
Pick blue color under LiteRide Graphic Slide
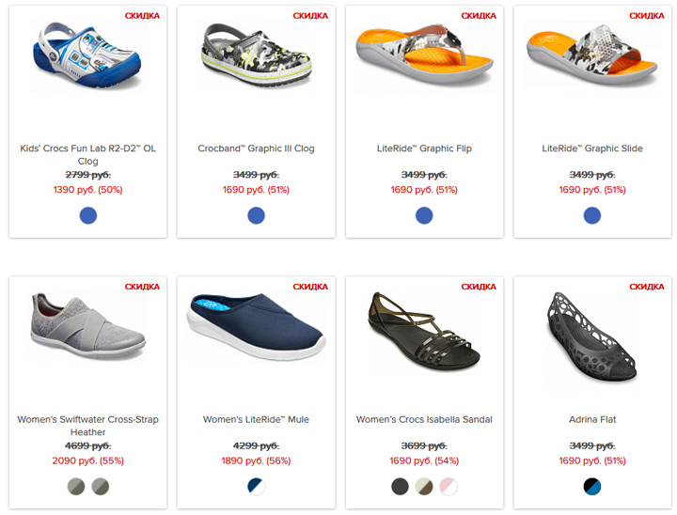pos(592,215)
